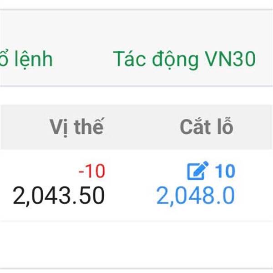Click the empty white area below the position row
The image size is (273, 273).
pyautogui.click(x=136, y=245)
